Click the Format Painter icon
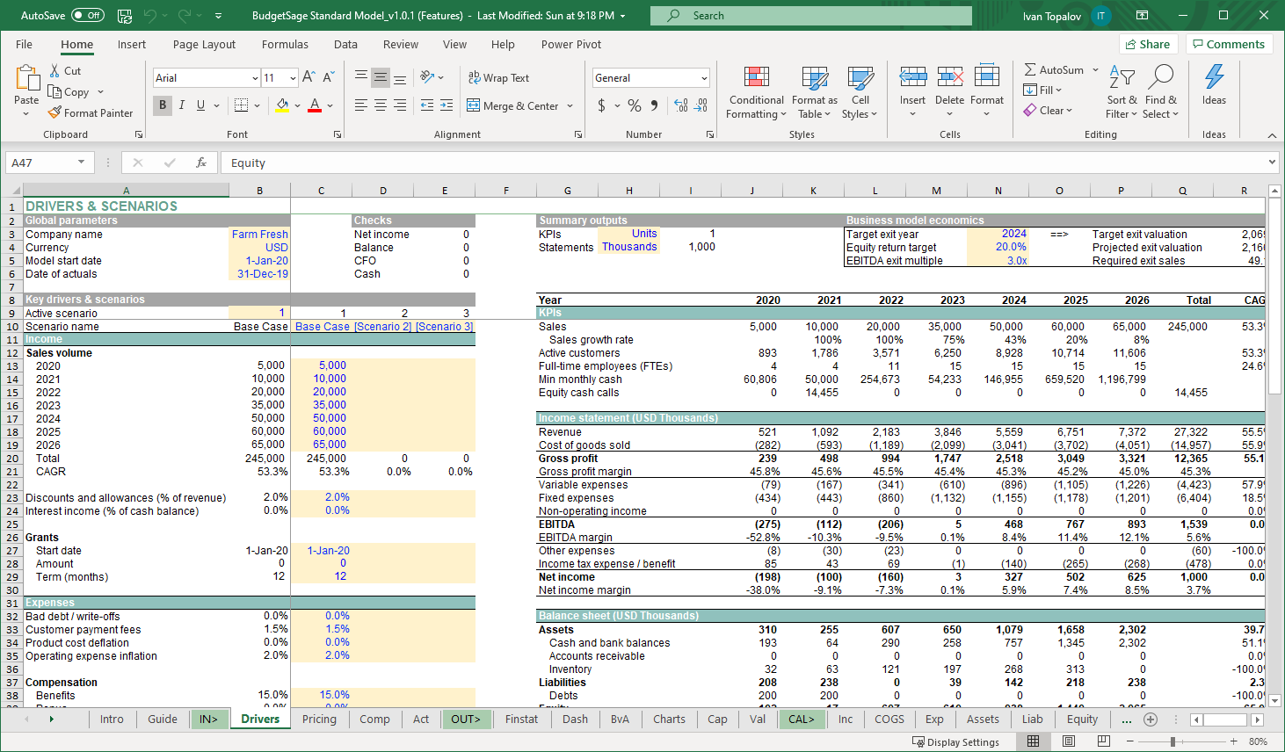 [x=54, y=112]
